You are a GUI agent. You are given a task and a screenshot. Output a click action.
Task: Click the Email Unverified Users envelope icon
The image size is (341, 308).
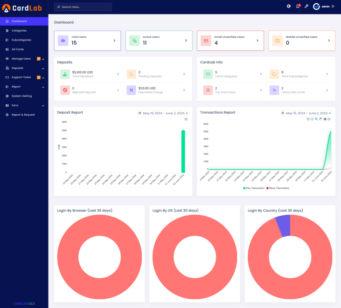(x=206, y=41)
